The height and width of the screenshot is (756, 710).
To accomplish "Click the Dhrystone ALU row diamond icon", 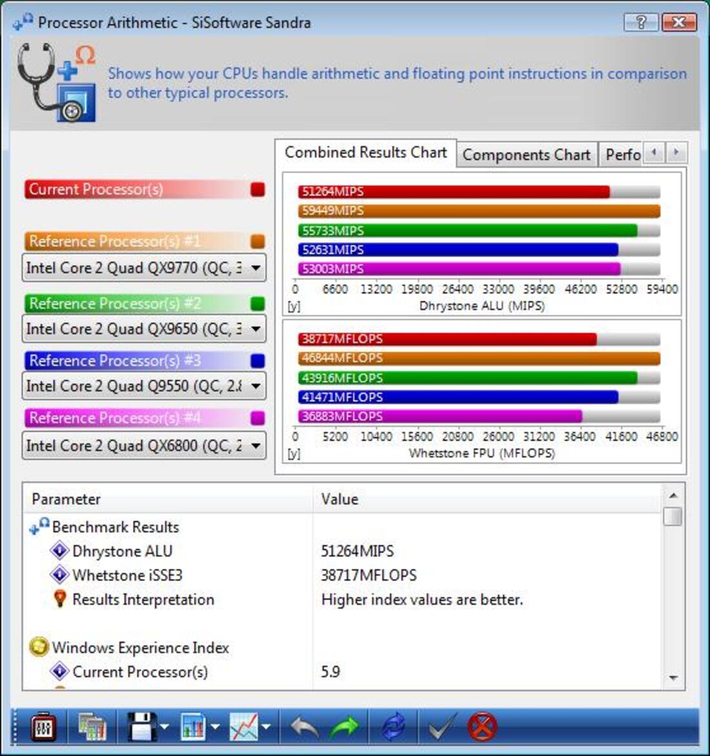I will [x=59, y=551].
